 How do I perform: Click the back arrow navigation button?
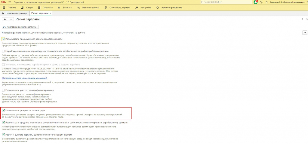5,19
